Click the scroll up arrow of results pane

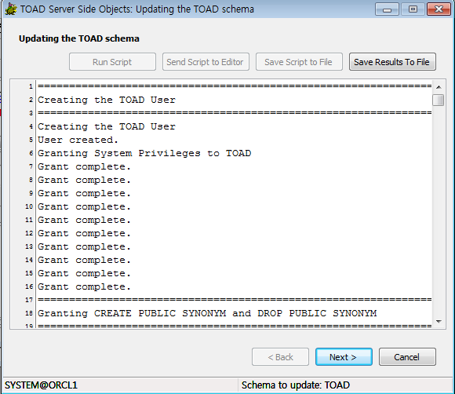(439, 87)
